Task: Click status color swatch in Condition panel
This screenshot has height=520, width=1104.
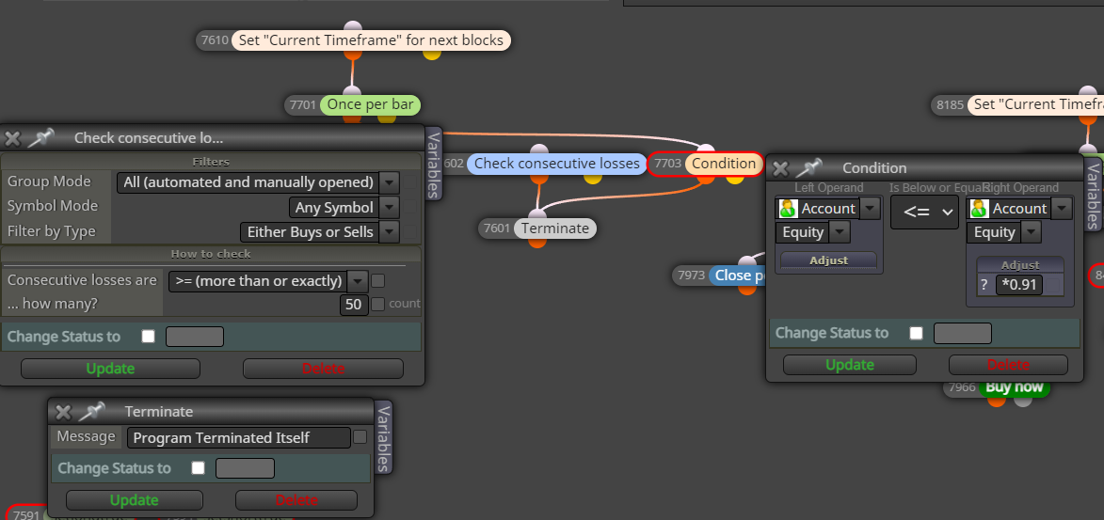Action: pos(963,333)
